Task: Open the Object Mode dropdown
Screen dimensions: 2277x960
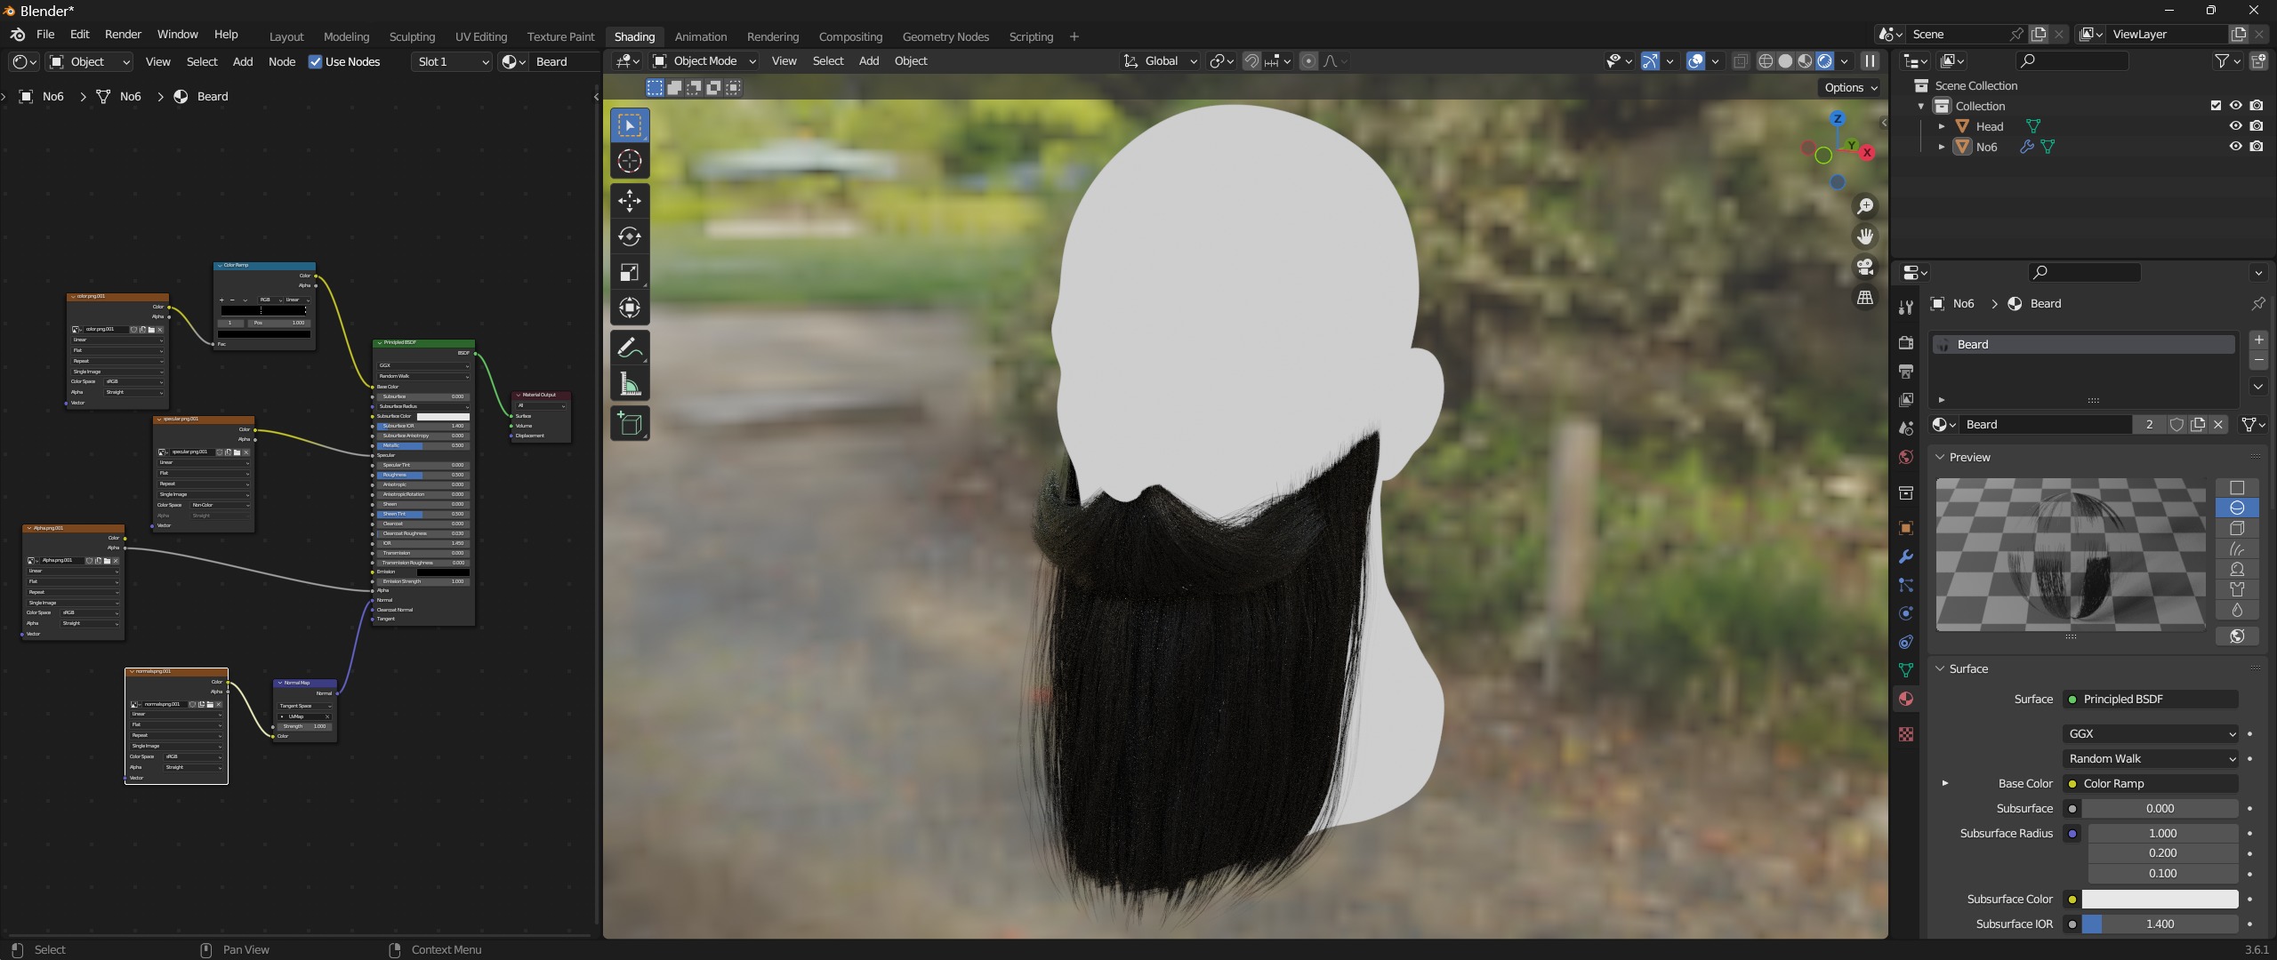Action: [704, 61]
